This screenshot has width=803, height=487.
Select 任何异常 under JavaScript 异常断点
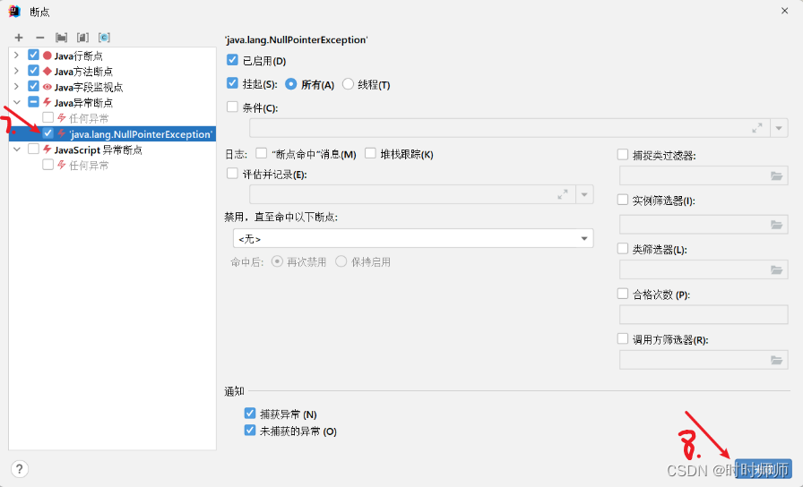(x=89, y=166)
